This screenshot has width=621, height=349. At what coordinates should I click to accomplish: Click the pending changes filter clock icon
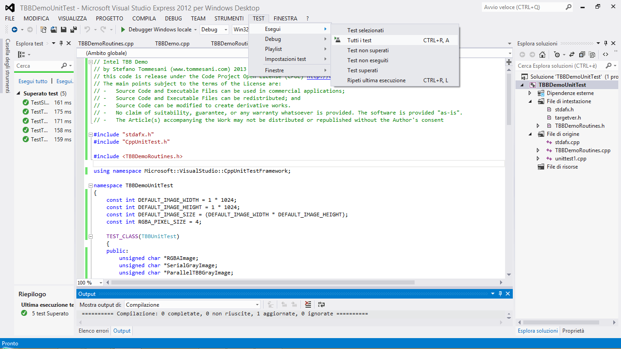(557, 55)
